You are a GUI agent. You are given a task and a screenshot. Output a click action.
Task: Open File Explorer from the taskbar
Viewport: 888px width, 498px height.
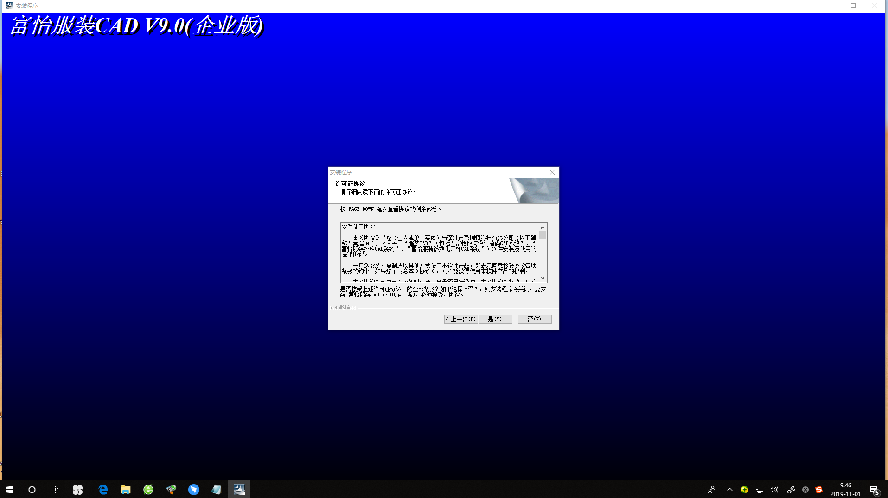[126, 489]
